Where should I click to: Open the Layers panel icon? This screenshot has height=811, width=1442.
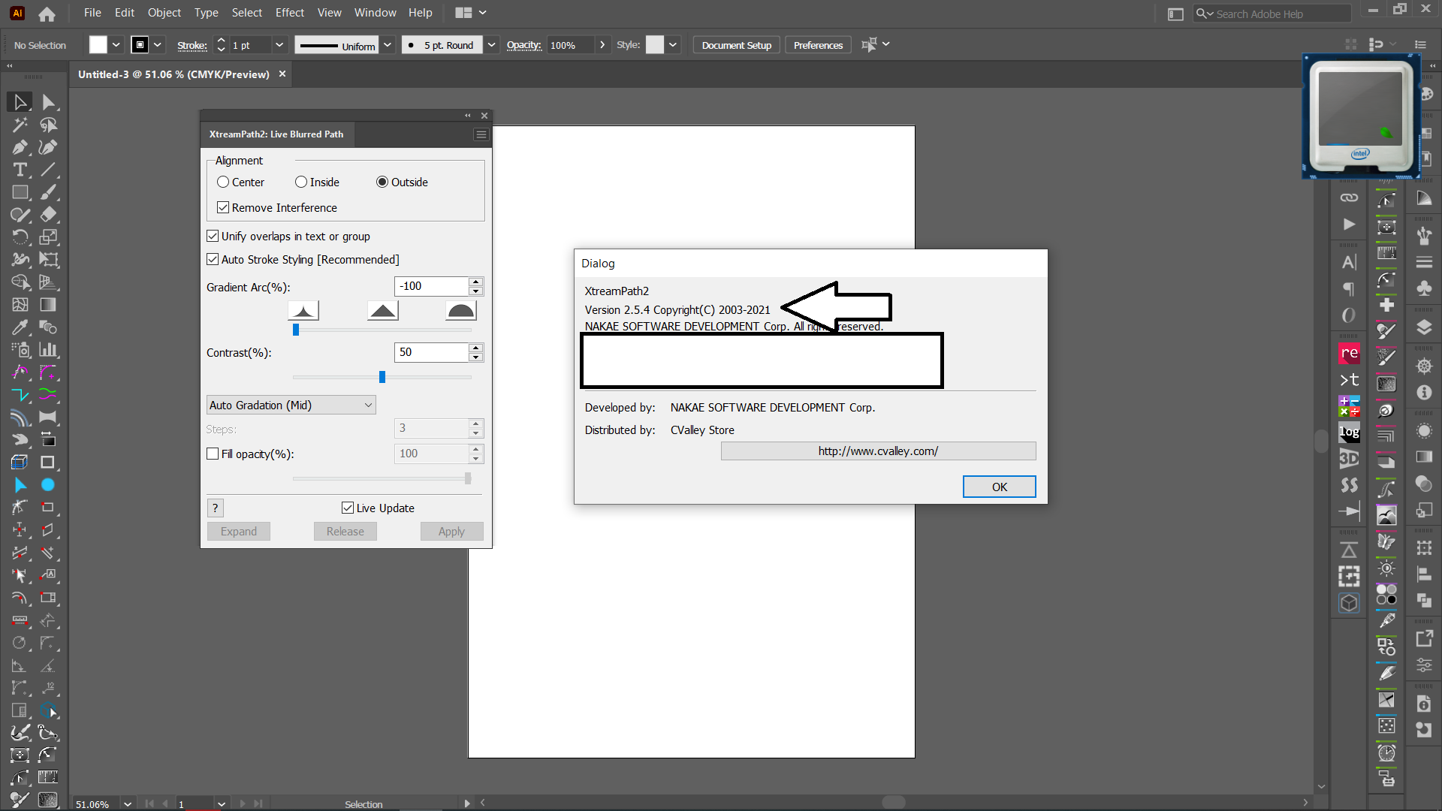tap(1424, 327)
